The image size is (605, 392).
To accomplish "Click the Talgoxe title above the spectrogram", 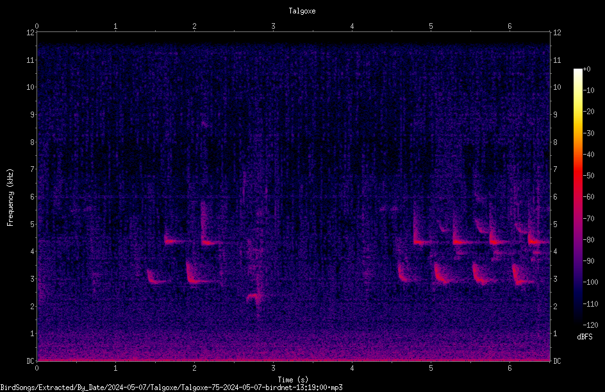I will click(x=302, y=11).
